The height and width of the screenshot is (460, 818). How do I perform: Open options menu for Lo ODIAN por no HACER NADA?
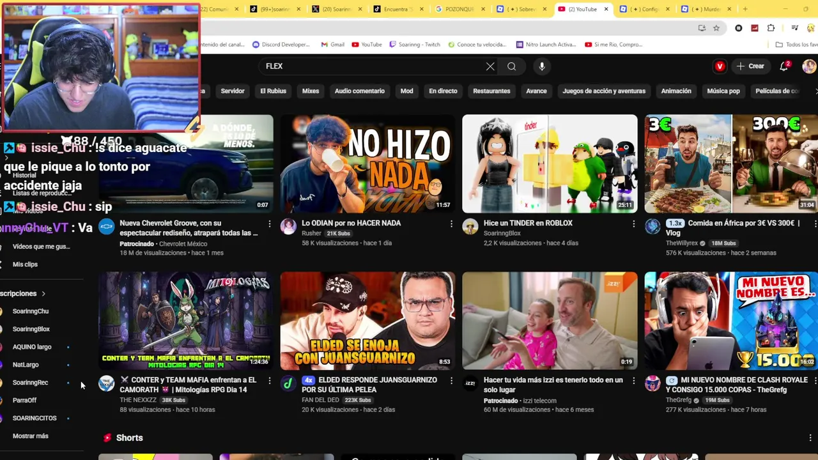[451, 224]
